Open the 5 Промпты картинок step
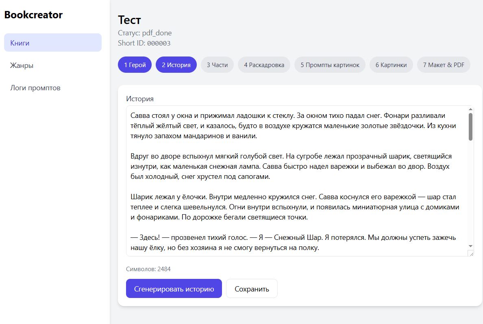This screenshot has height=324, width=483. [330, 65]
